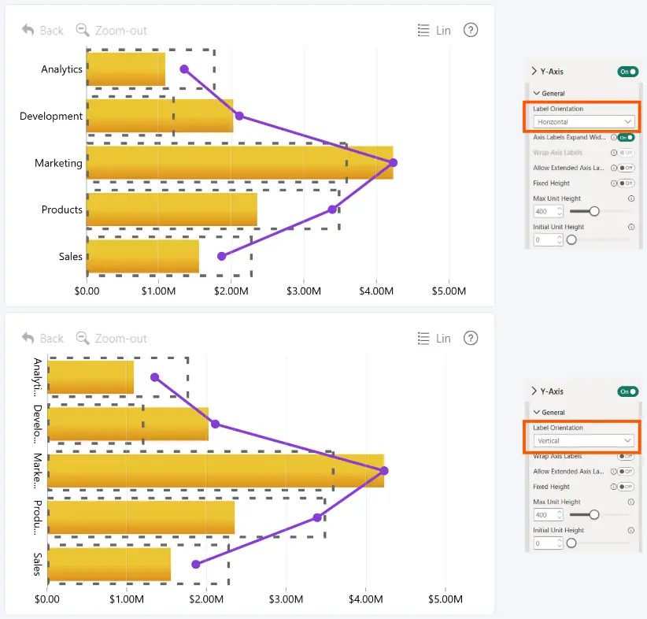Click the truncated 'Analyti...' vertical axis label

[x=38, y=377]
